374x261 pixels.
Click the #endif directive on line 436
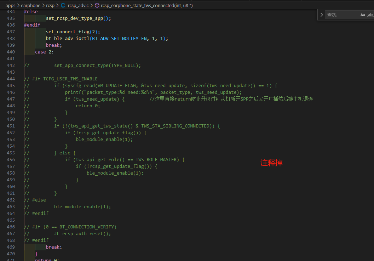(x=32, y=25)
